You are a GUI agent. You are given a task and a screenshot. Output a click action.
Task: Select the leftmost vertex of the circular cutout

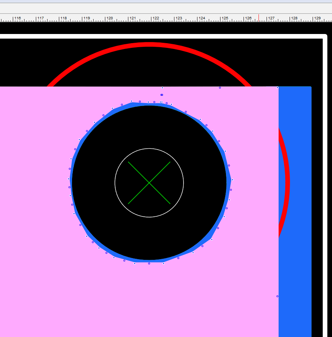coord(69,179)
